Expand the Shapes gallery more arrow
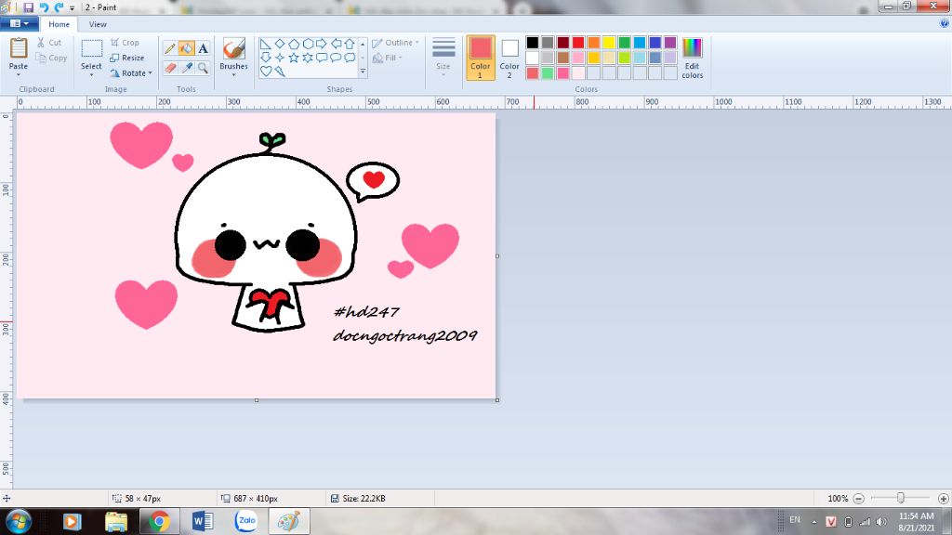 [363, 72]
